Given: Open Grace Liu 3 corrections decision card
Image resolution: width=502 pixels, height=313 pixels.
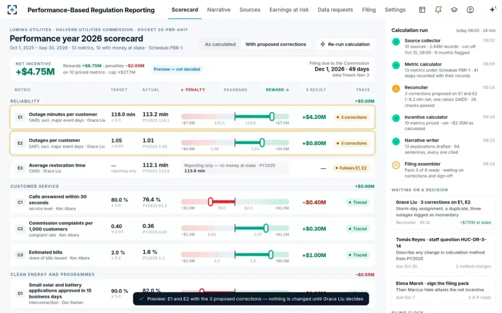Looking at the screenshot, I should 444,213.
